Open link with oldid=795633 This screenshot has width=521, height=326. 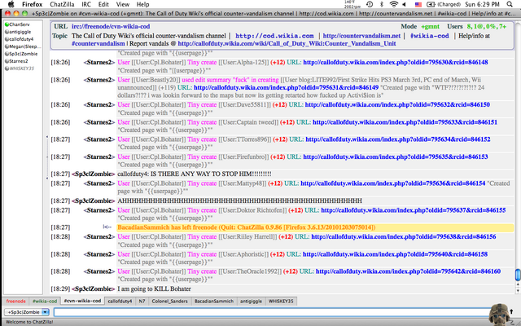click(405, 122)
